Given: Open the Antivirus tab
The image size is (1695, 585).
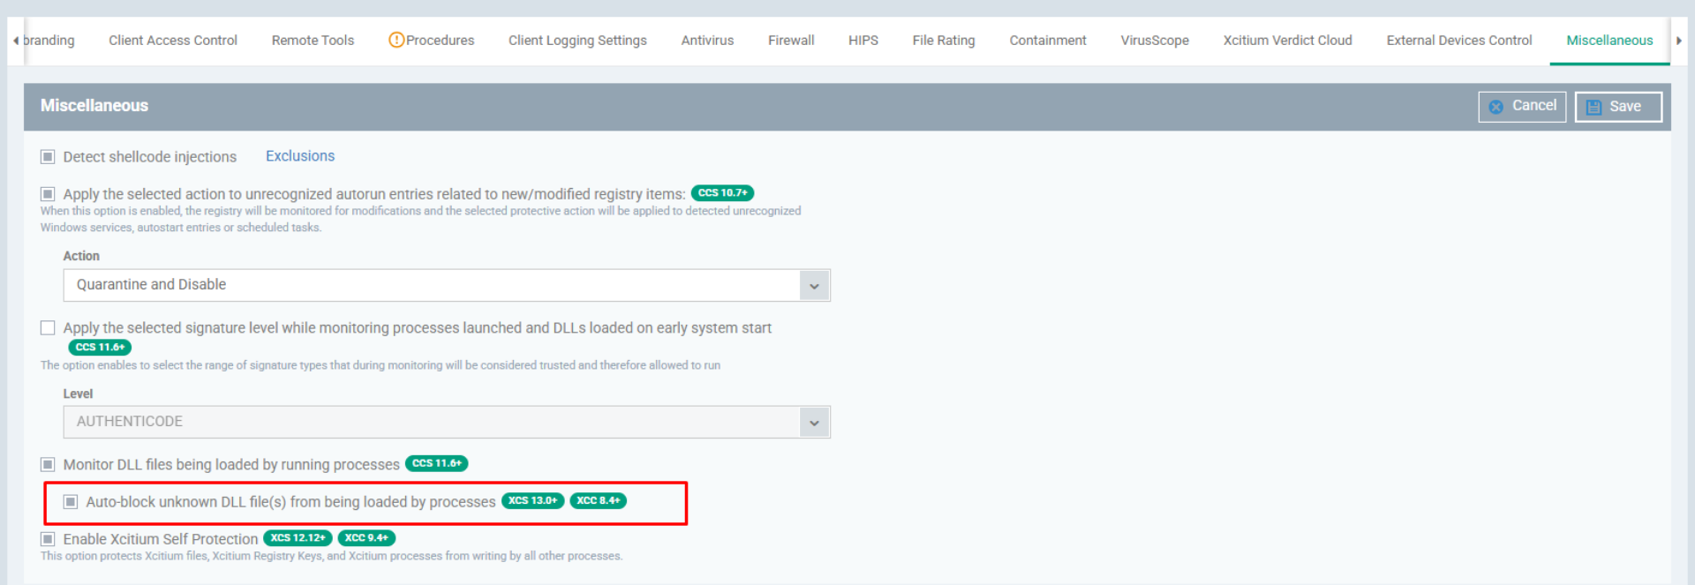Looking at the screenshot, I should (707, 41).
